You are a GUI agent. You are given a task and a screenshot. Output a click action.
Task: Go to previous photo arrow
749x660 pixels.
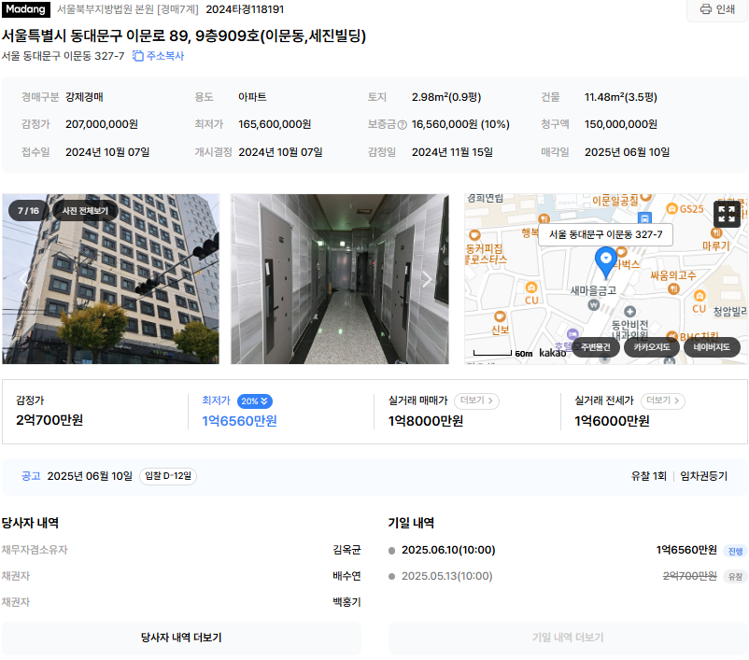pos(22,279)
